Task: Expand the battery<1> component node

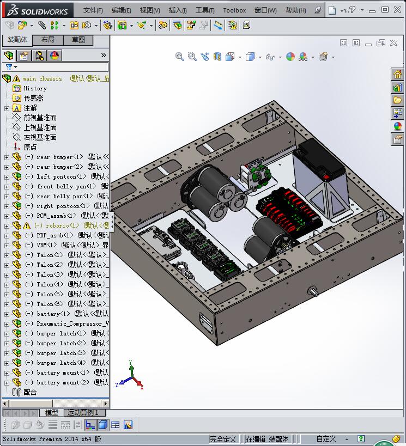Action: 7,314
